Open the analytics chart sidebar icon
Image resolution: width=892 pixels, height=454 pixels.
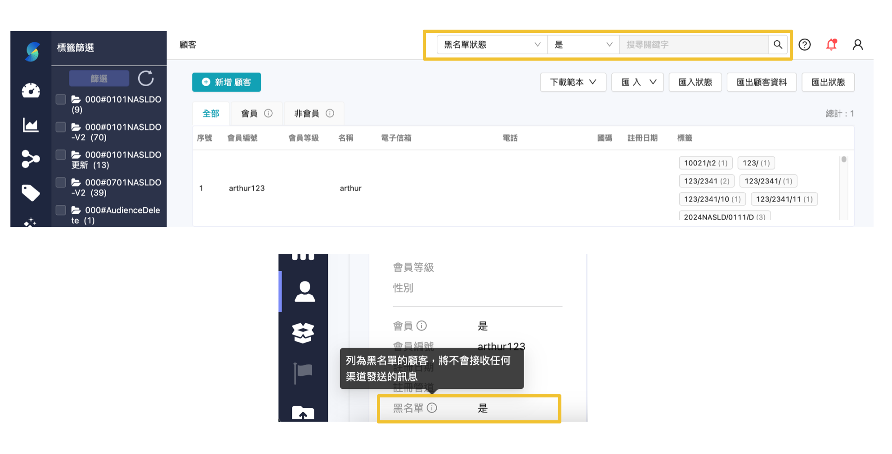[x=31, y=125]
